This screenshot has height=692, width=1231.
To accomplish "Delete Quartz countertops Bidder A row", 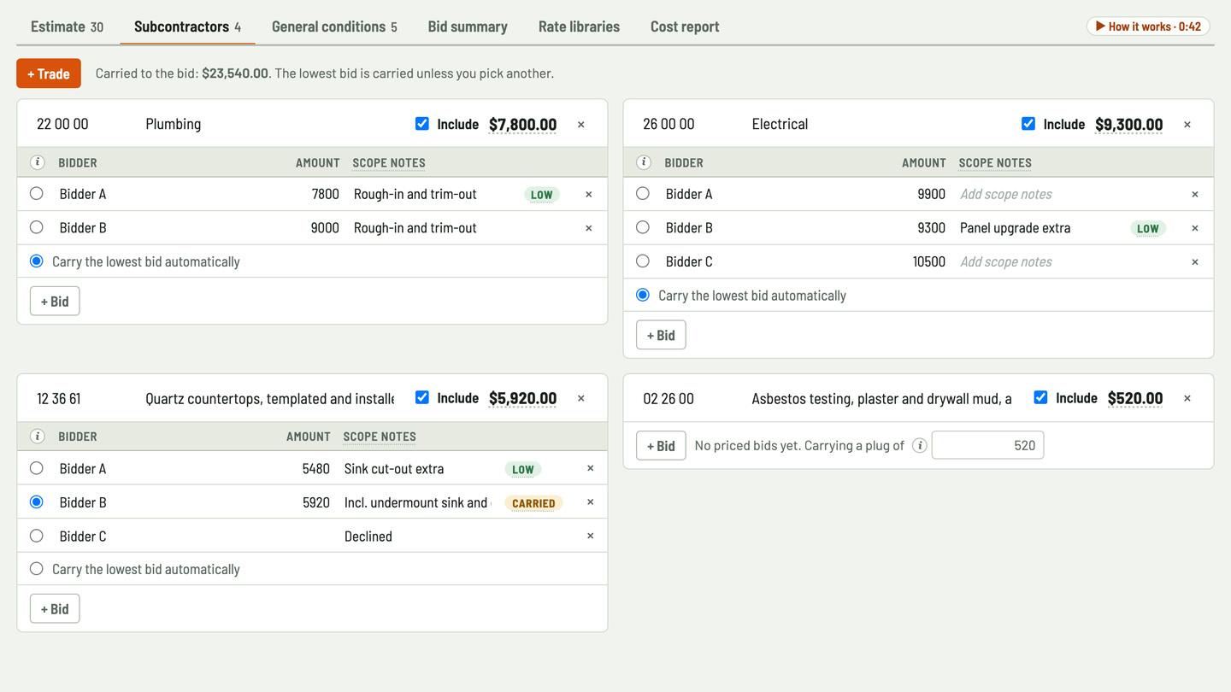I will pyautogui.click(x=590, y=468).
